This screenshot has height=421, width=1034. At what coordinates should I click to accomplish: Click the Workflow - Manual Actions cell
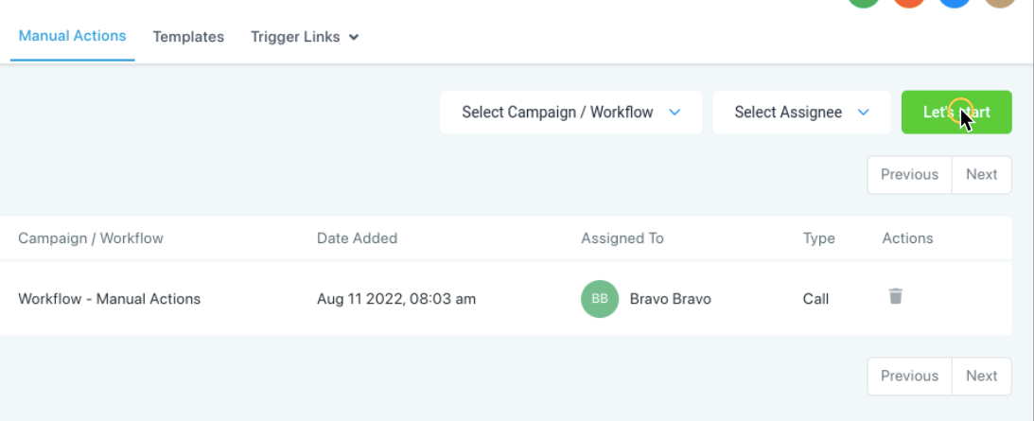pyautogui.click(x=110, y=299)
